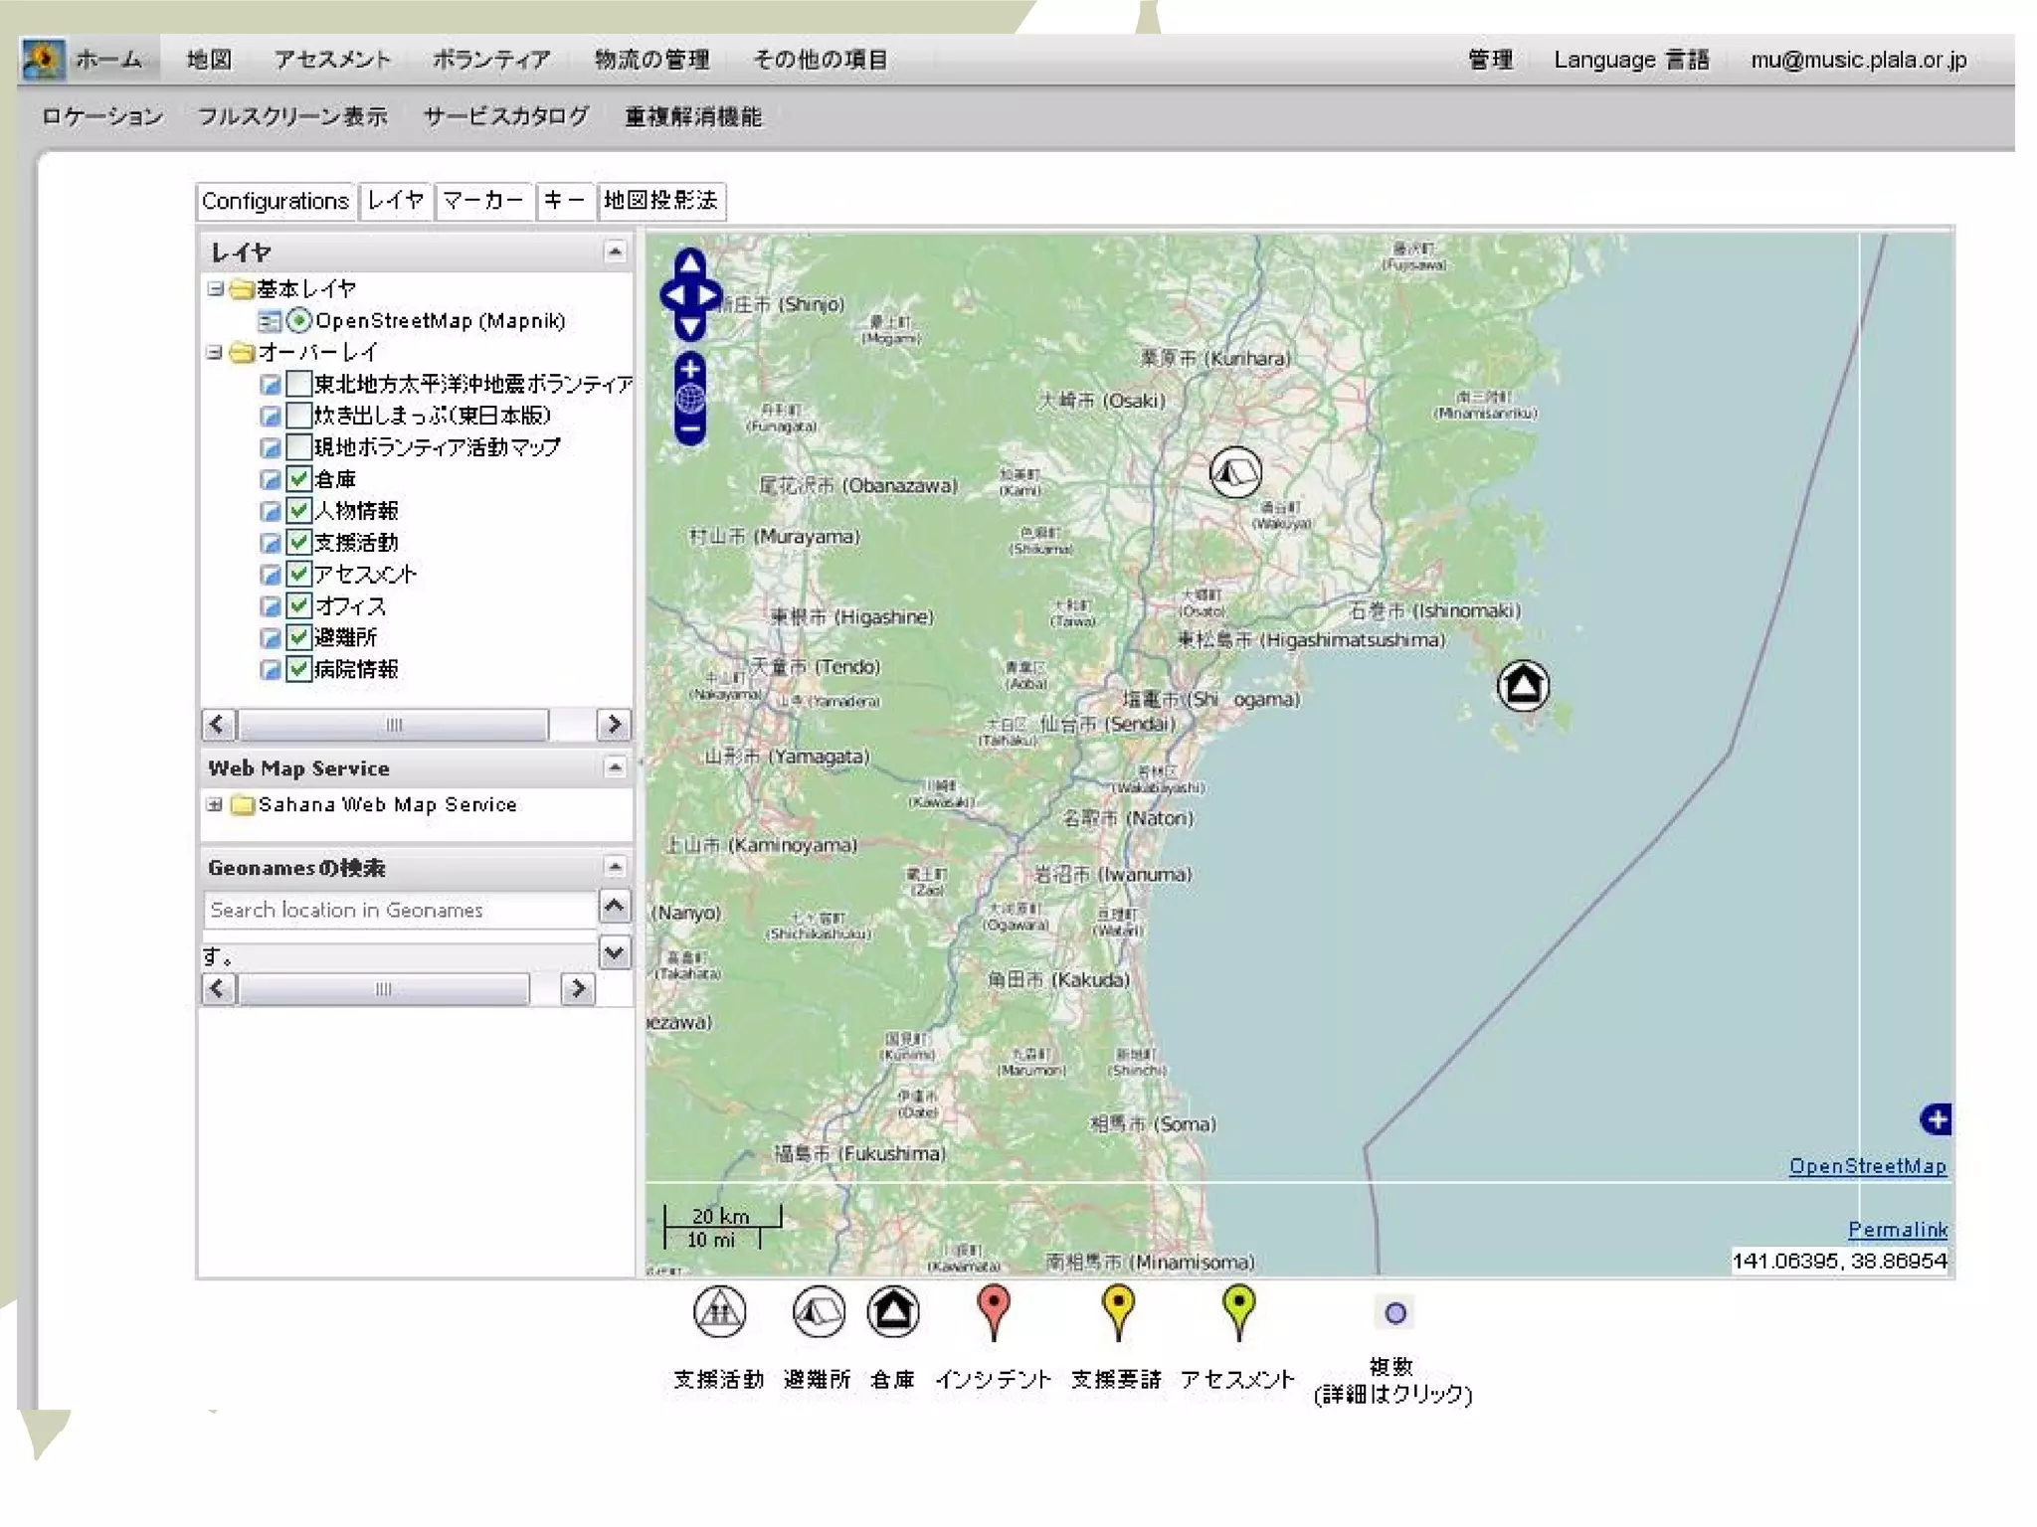The width and height of the screenshot is (2037, 1527).
Task: Zoom in using the plus button
Action: 690,369
